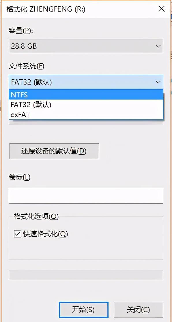Start formatting drive ZHENGFENG (R:)
Image resolution: width=172 pixels, height=322 pixels.
83,310
